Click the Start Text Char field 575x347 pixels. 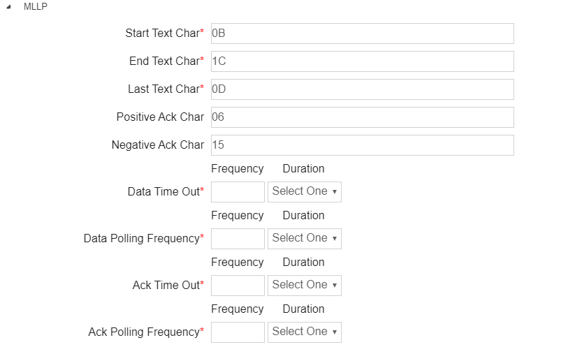click(362, 34)
